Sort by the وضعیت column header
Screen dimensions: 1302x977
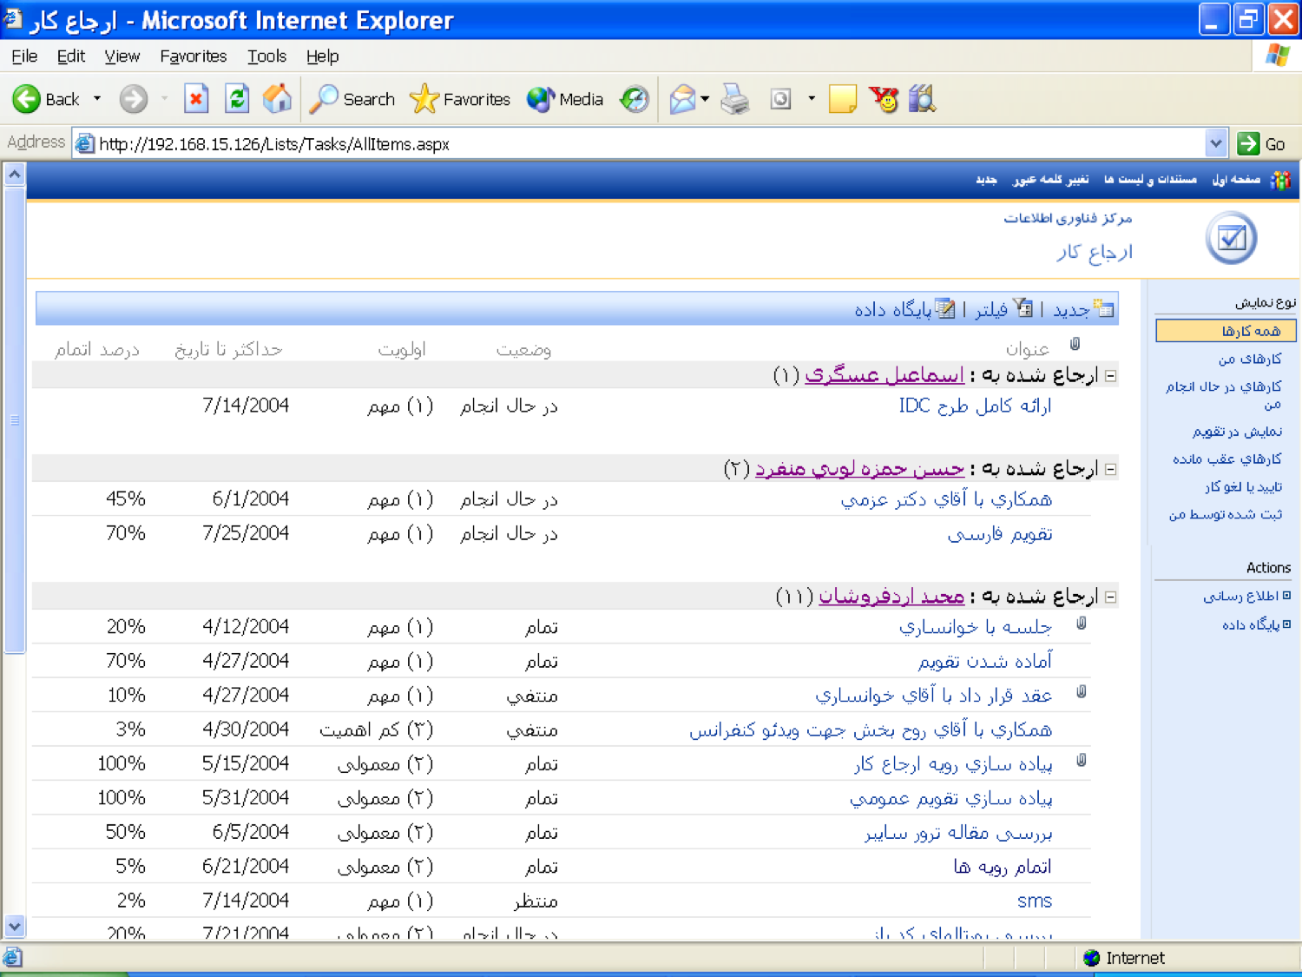pyautogui.click(x=523, y=349)
